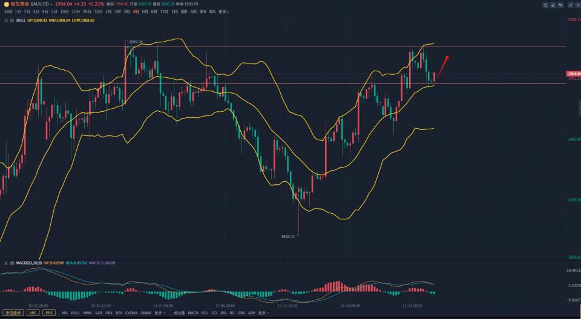Select the 日K daily timeframe
This screenshot has width=581, height=319.
coord(174,11)
